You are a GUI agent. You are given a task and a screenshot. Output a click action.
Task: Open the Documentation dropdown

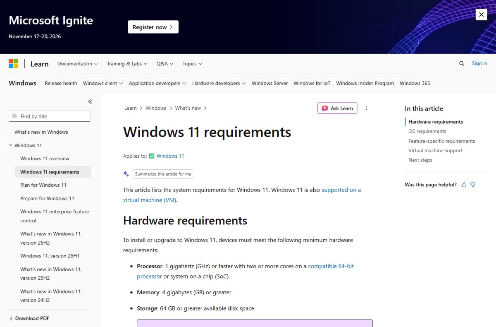77,63
